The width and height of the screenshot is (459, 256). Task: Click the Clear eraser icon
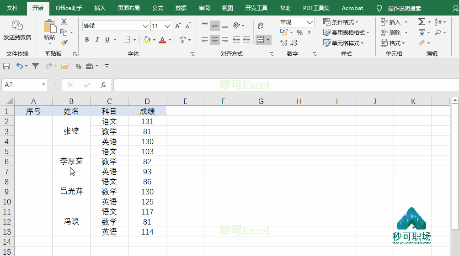(x=422, y=43)
